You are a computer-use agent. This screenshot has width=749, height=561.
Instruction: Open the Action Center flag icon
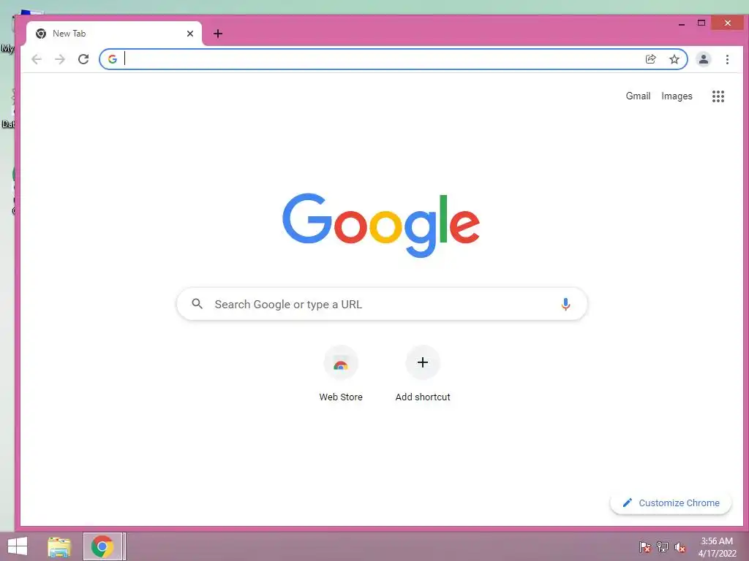click(x=644, y=547)
